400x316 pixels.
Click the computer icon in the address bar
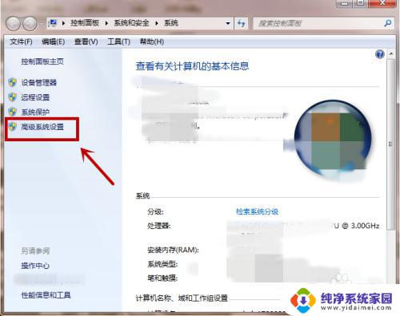click(x=54, y=23)
